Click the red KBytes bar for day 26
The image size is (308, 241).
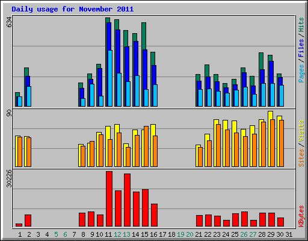[244, 219]
